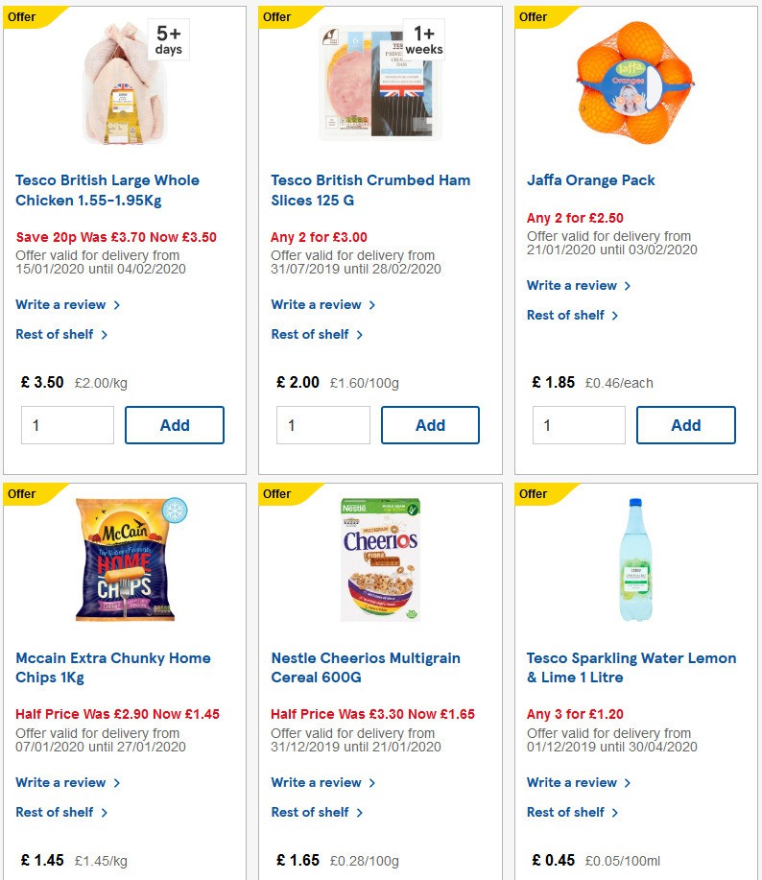Screen dimensions: 762x880
Task: View the Jaffa Orange Pack product image
Action: tap(635, 82)
